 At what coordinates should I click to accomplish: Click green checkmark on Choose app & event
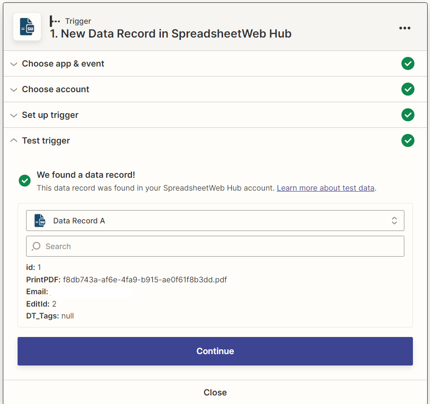(407, 64)
